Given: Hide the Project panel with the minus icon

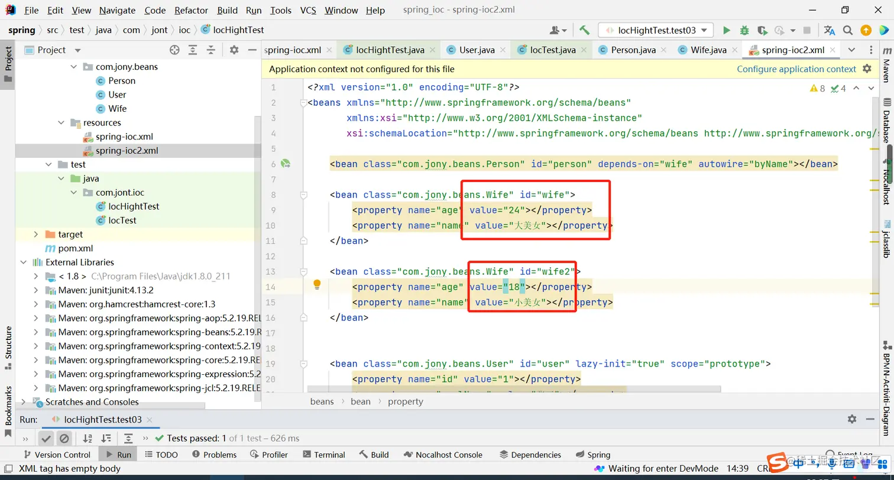Looking at the screenshot, I should (x=251, y=50).
